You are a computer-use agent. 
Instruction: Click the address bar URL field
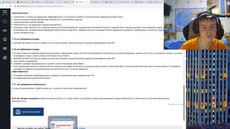click(88, 6)
